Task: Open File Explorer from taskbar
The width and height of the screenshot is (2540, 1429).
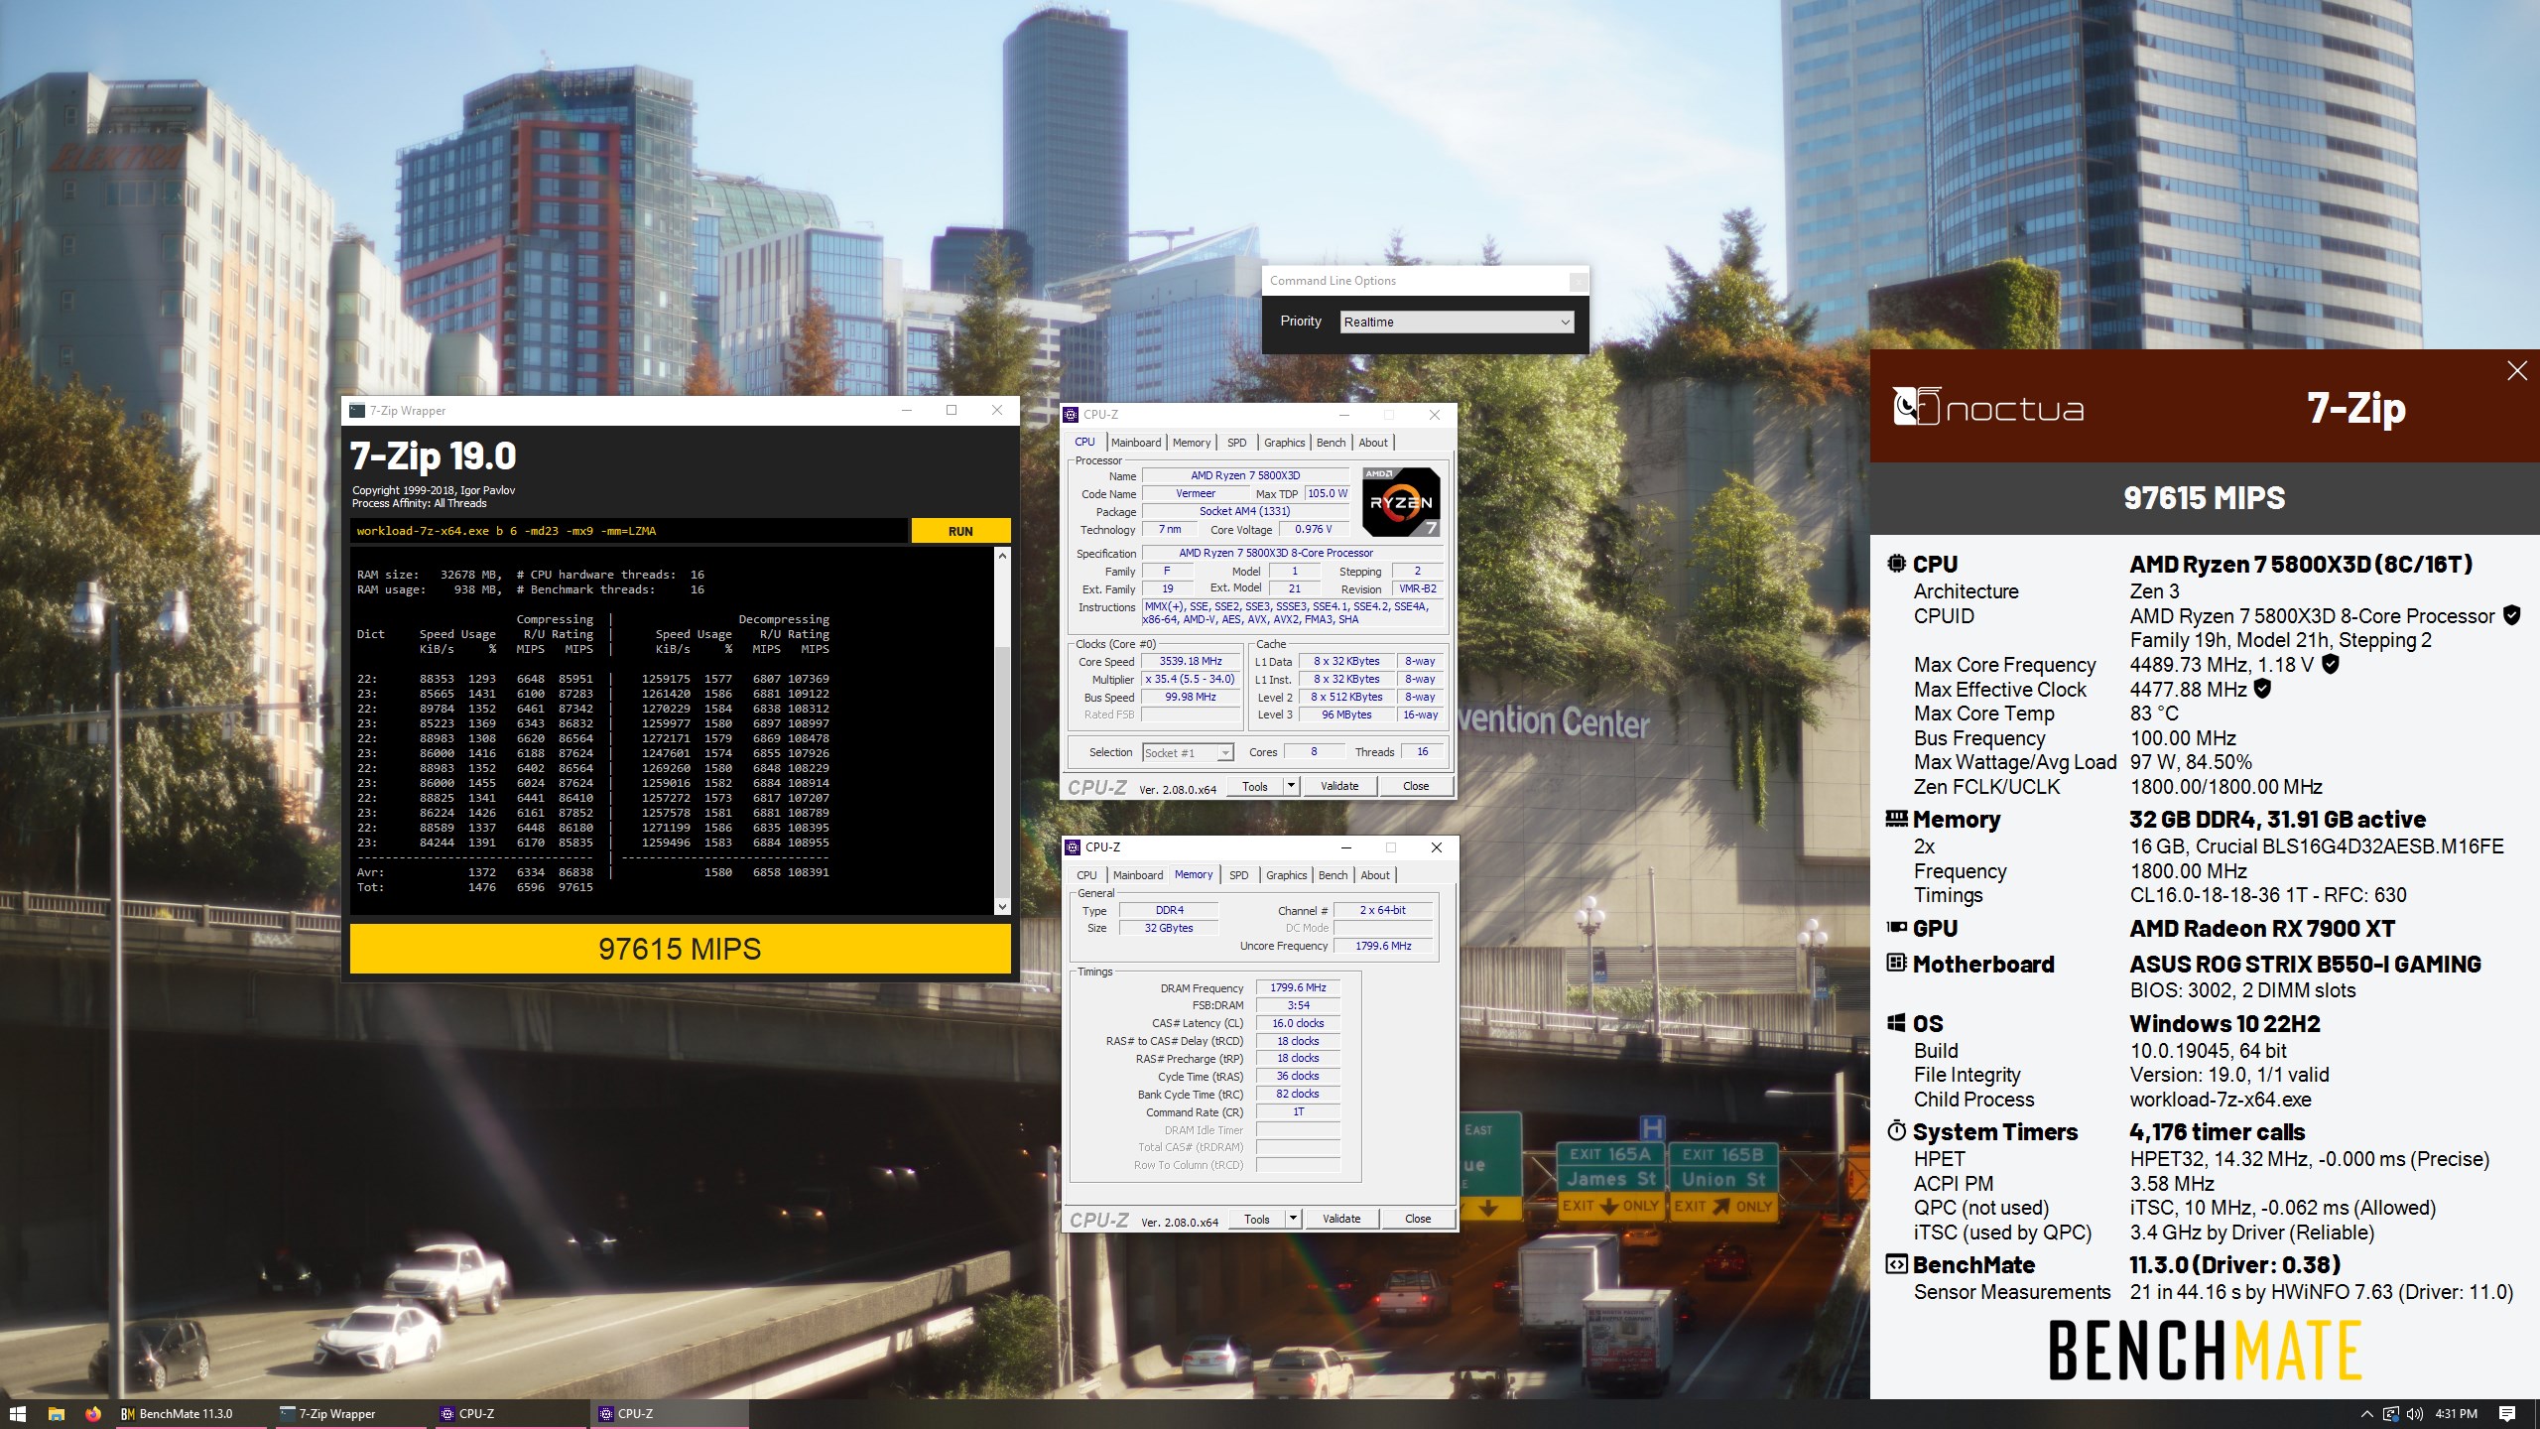Action: 57,1413
